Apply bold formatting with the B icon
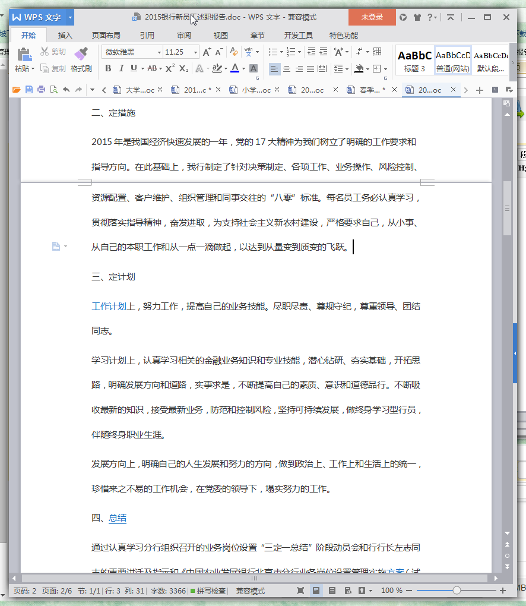The height and width of the screenshot is (606, 526). [x=108, y=68]
